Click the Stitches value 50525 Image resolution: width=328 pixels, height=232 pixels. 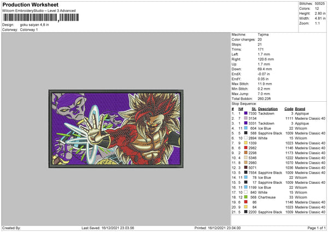[x=320, y=4]
